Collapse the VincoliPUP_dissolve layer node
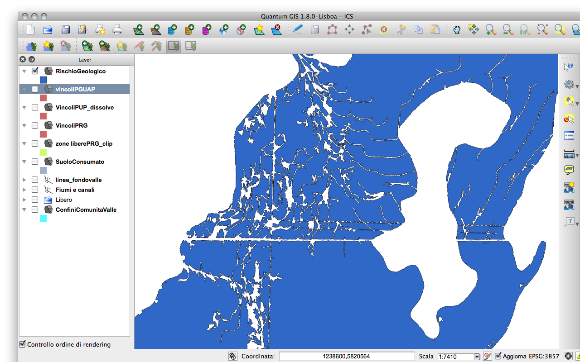580x362 pixels. point(24,107)
